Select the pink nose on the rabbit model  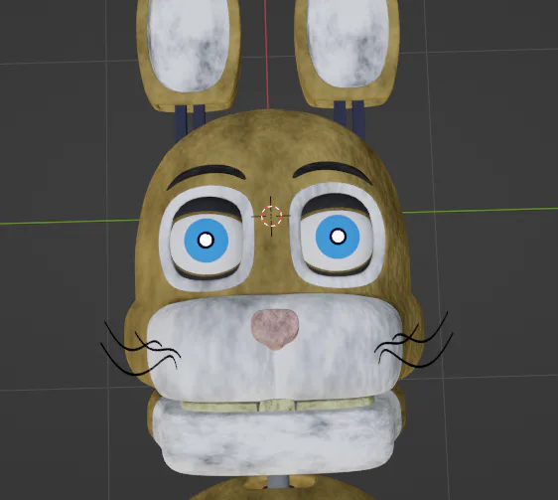275,329
